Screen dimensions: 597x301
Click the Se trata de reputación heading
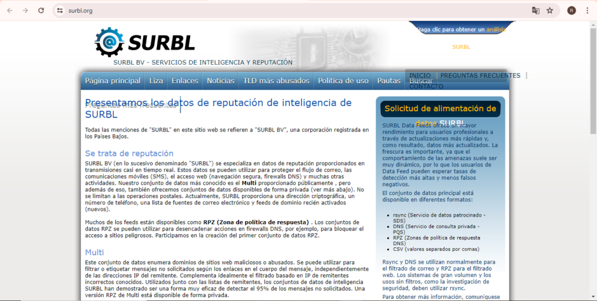[x=129, y=154]
